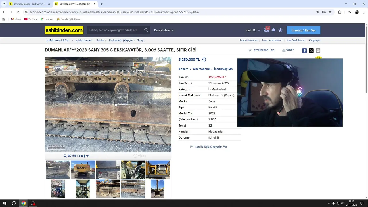
Task: Open Windows taskbar search
Action: [x=14, y=203]
